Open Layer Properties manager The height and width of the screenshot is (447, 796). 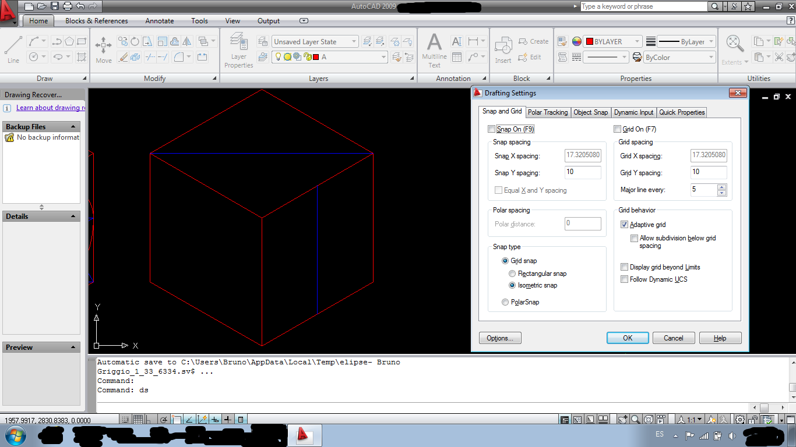[239, 49]
